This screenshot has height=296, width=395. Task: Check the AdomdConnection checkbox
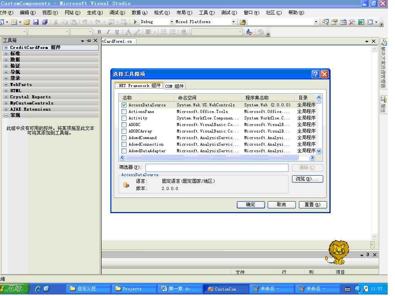124,144
